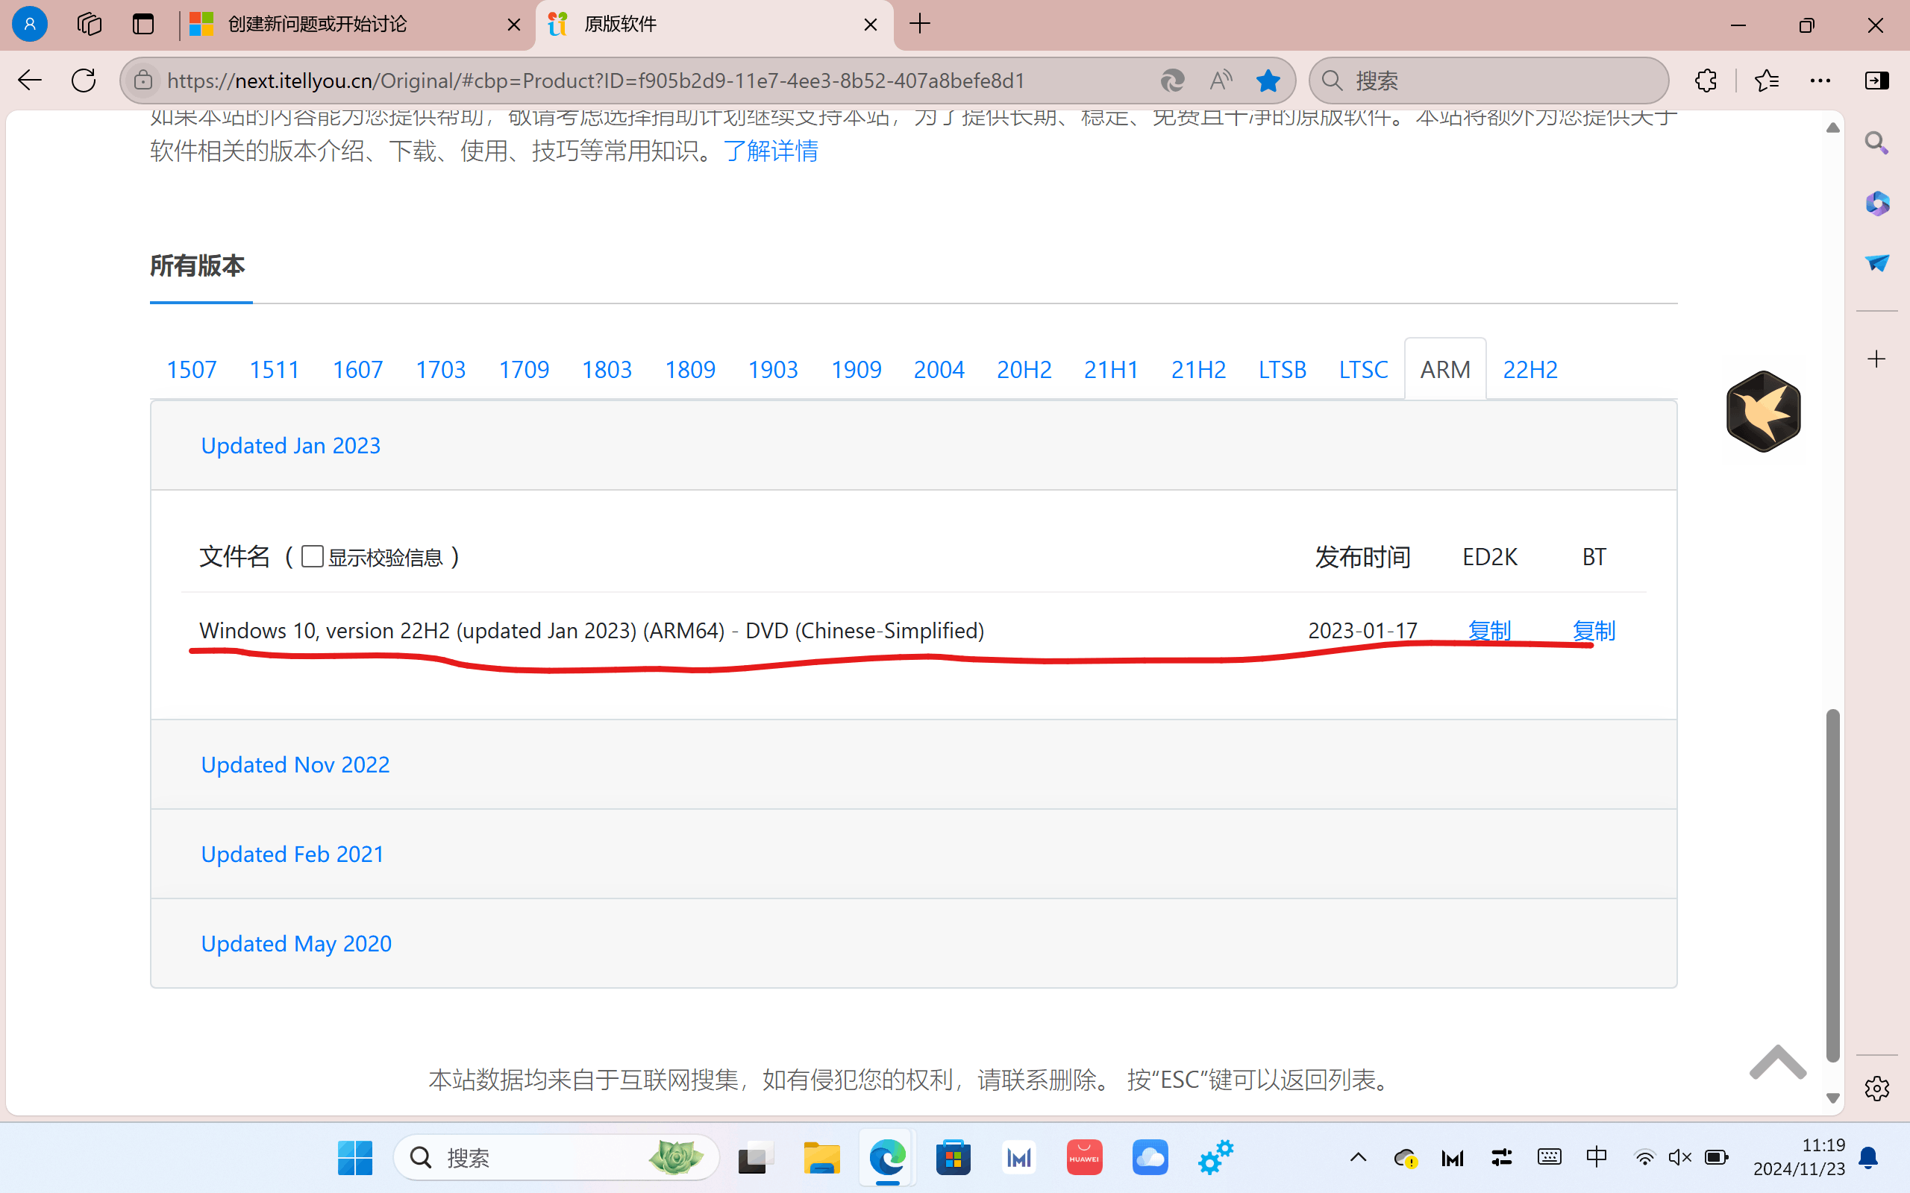
Task: Open the paper plane sidebar icon
Action: pyautogui.click(x=1876, y=262)
